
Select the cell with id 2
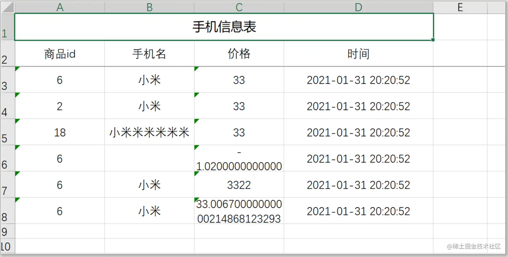(x=60, y=106)
